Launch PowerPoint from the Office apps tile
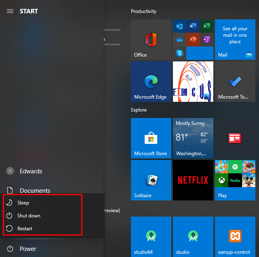 click(193, 40)
